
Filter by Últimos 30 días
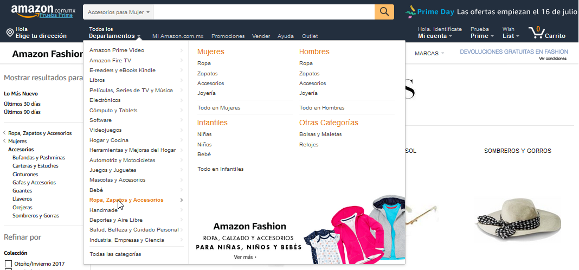click(x=22, y=104)
